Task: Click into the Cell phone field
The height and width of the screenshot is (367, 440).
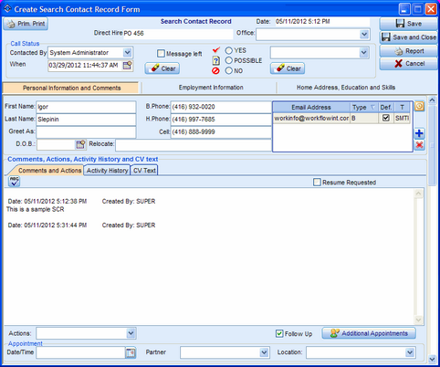Action: point(221,131)
